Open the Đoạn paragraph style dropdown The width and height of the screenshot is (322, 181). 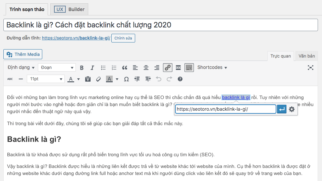[x=57, y=68]
